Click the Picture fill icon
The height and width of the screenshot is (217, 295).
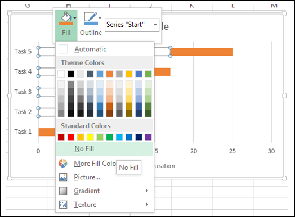point(63,177)
